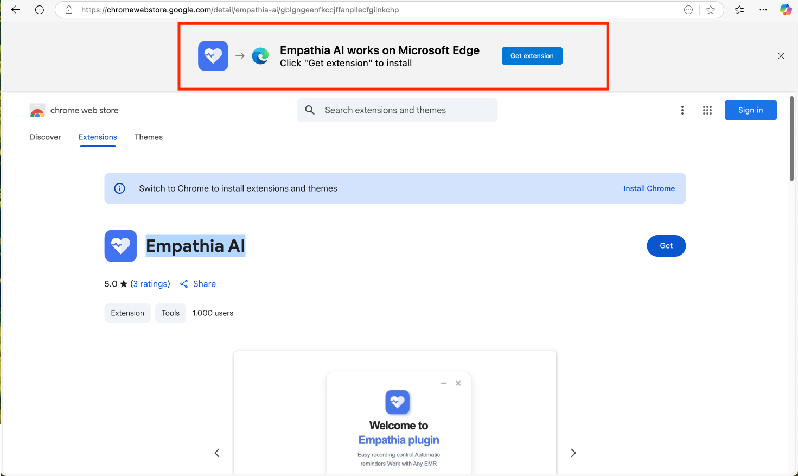Dismiss the Edge extension banner

[x=781, y=56]
